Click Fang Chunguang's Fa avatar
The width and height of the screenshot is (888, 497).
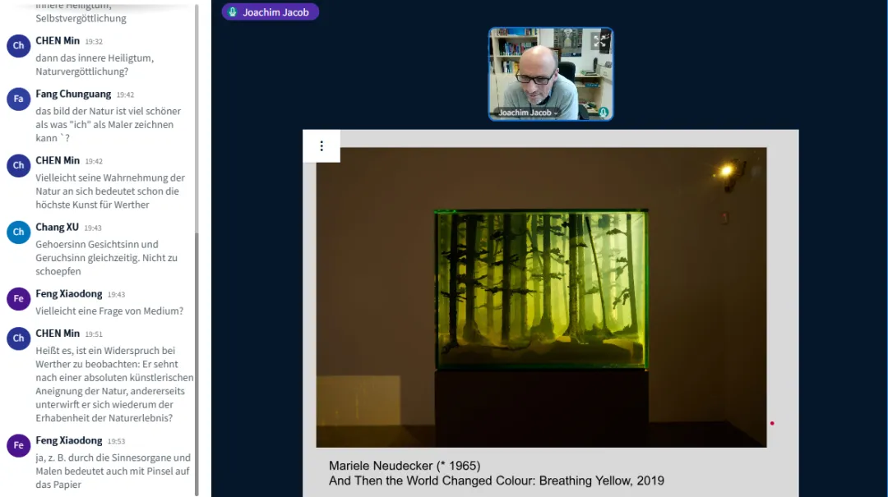[18, 99]
